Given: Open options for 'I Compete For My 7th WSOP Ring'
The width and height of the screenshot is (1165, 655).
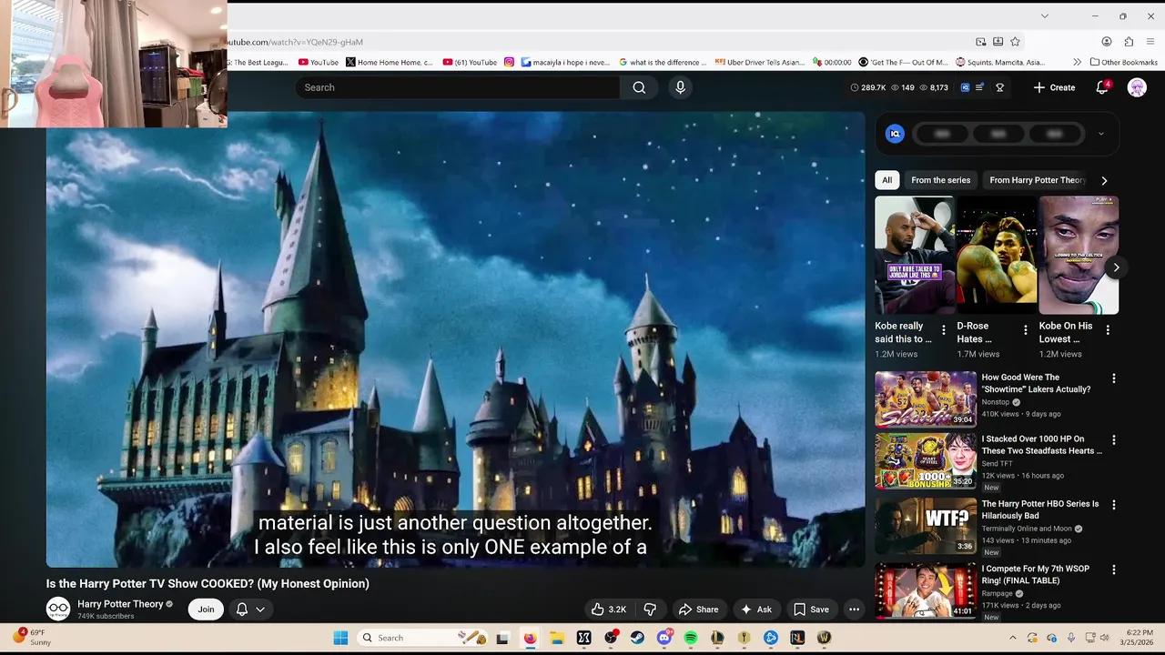Looking at the screenshot, I should pos(1113,570).
